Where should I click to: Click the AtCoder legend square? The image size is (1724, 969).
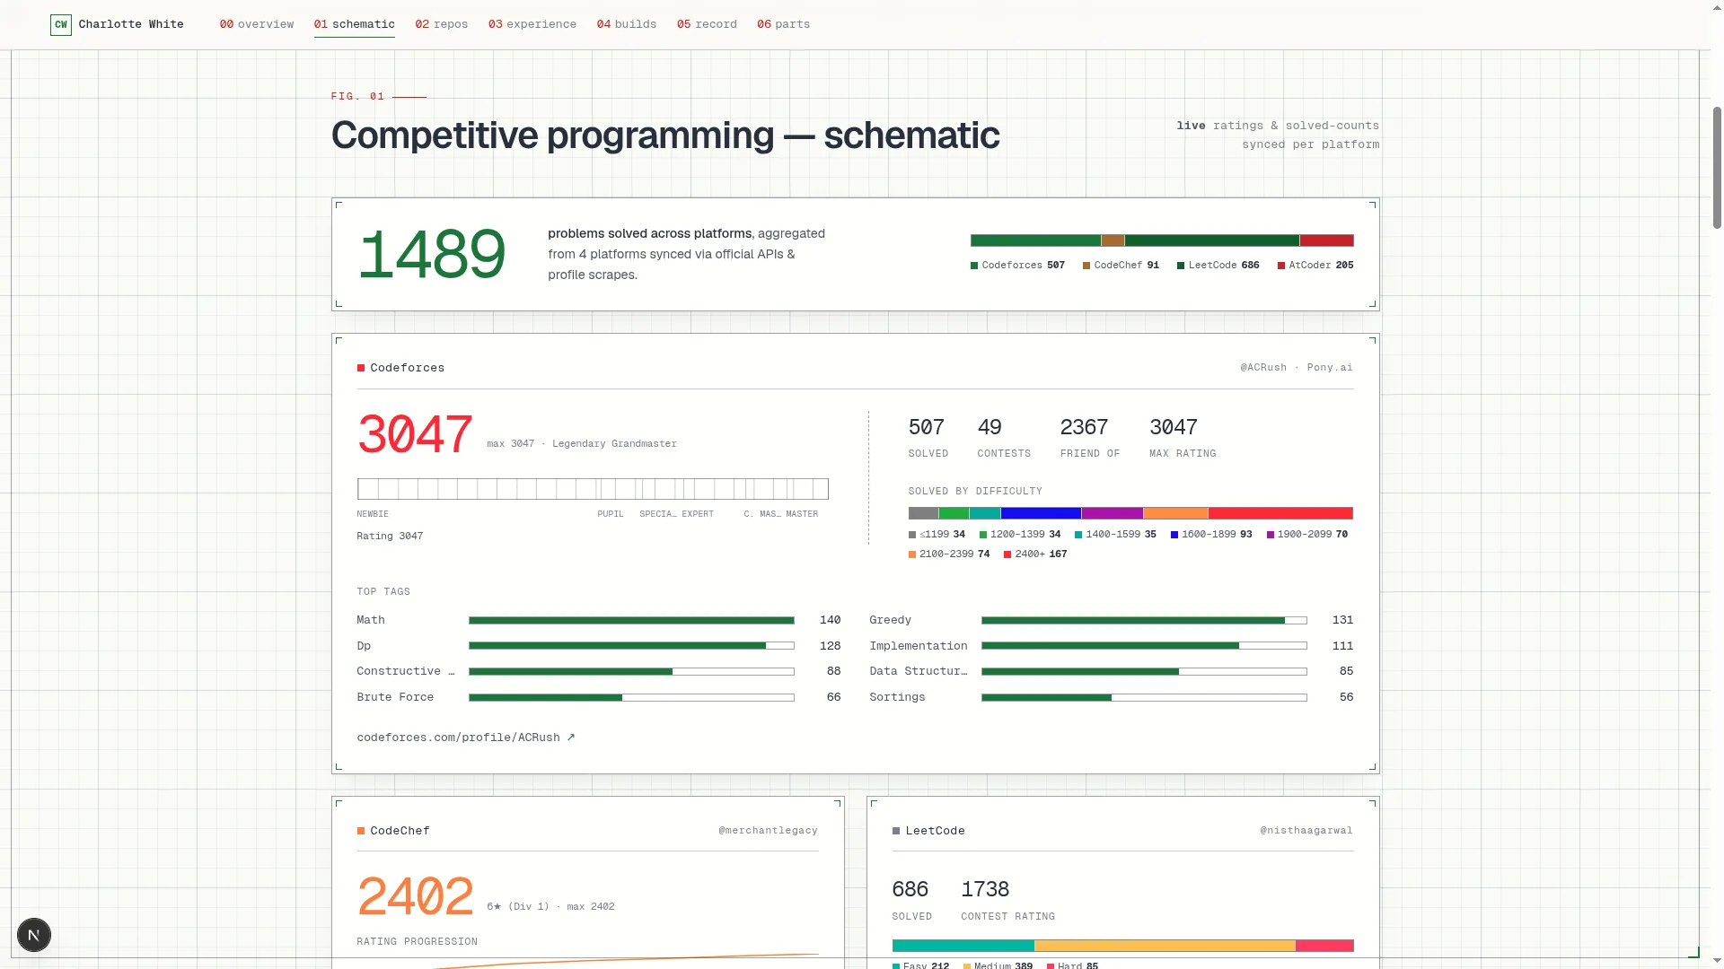pos(1281,266)
